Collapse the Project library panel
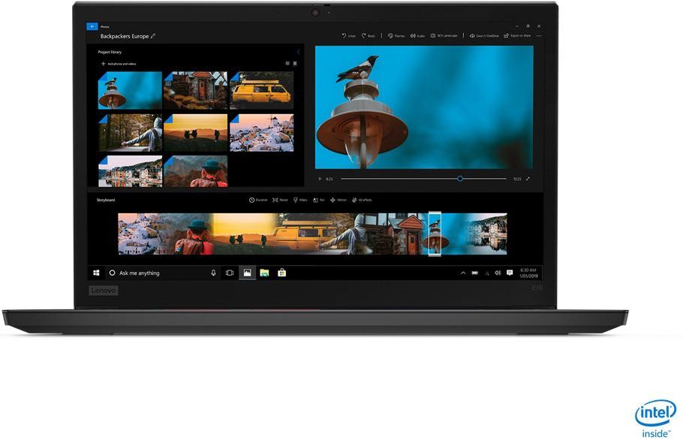The height and width of the screenshot is (440, 683). point(298,52)
